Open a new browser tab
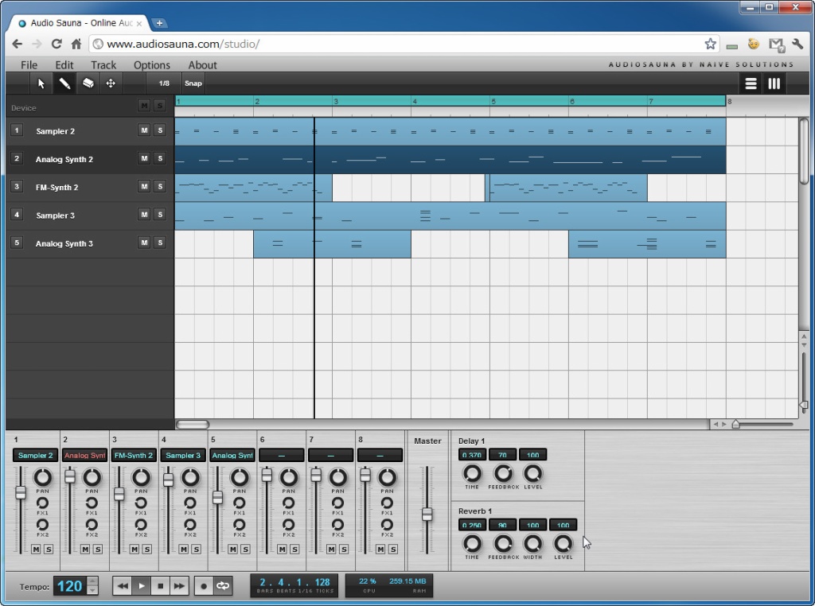815x606 pixels. (x=159, y=23)
